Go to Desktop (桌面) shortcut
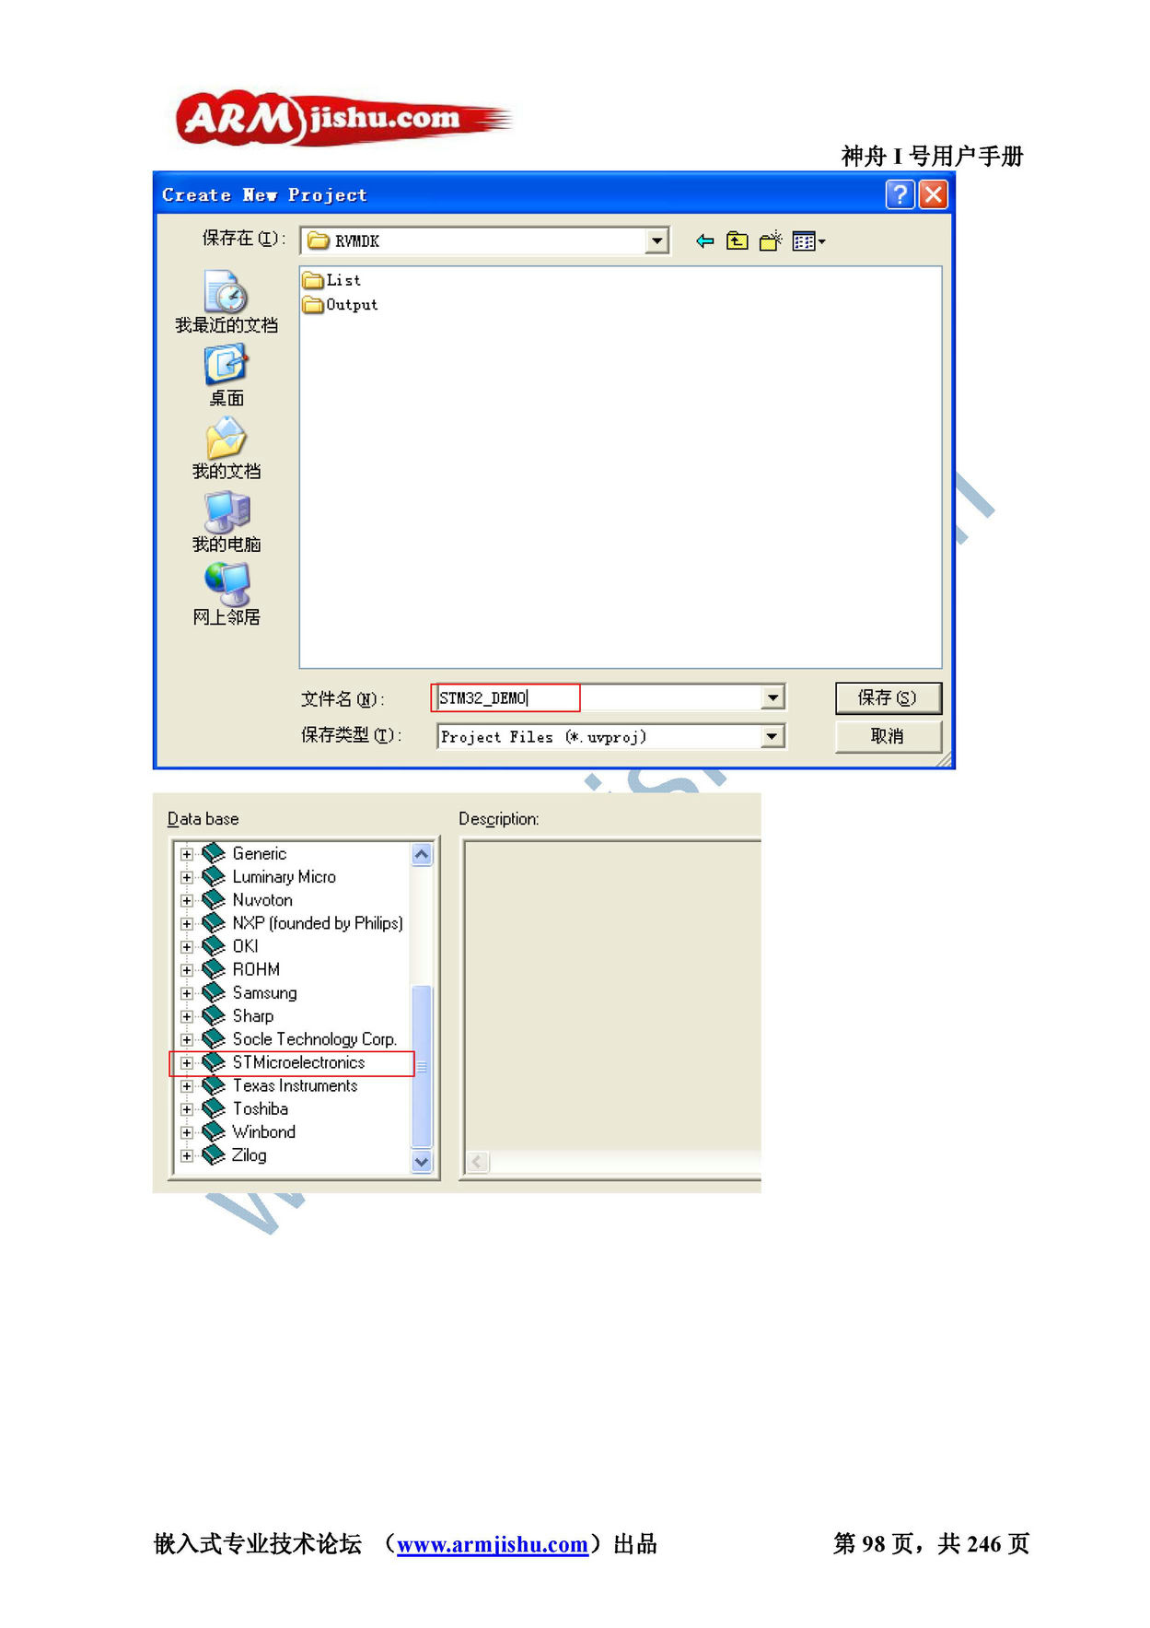 pos(227,375)
